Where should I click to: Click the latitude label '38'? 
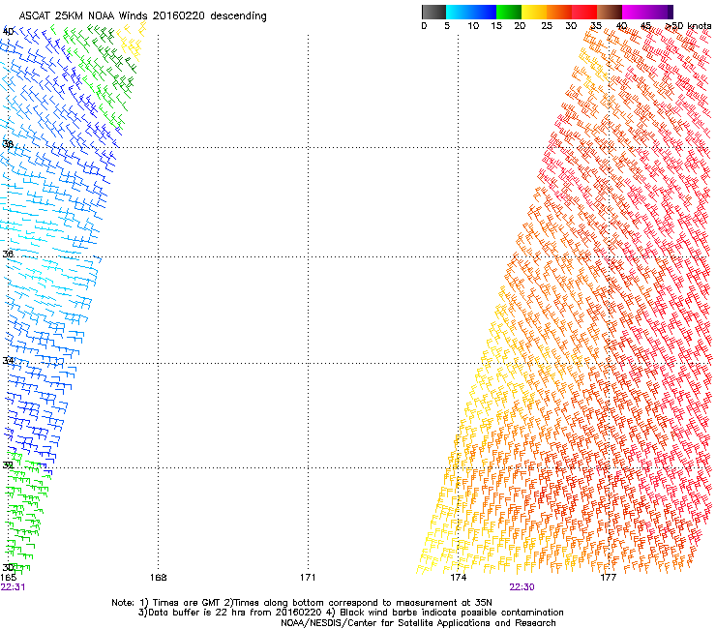tap(8, 144)
